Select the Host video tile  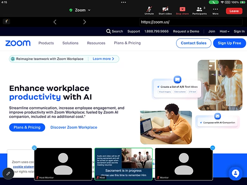(123, 164)
